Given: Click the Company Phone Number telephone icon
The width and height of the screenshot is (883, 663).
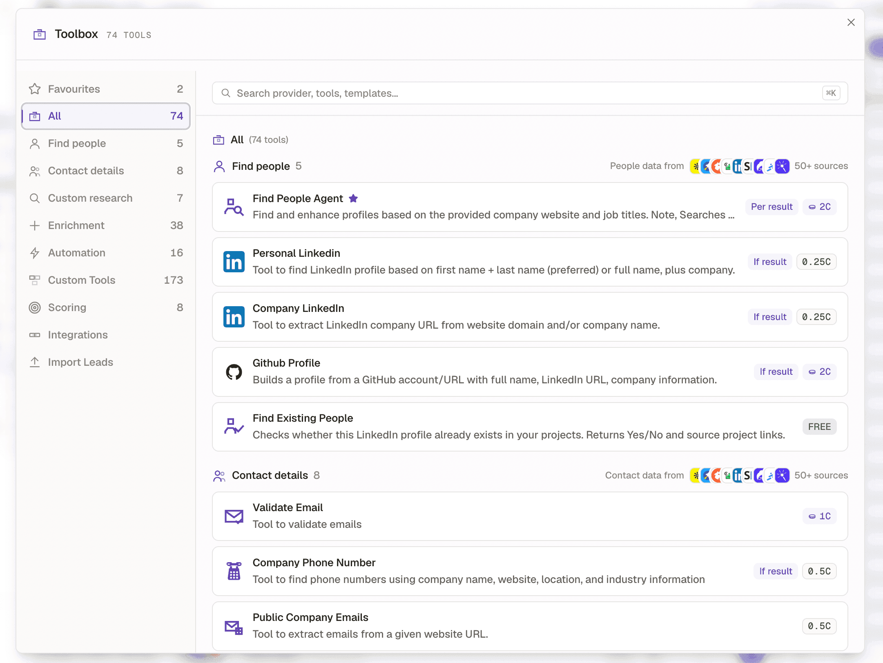Looking at the screenshot, I should 234,571.
